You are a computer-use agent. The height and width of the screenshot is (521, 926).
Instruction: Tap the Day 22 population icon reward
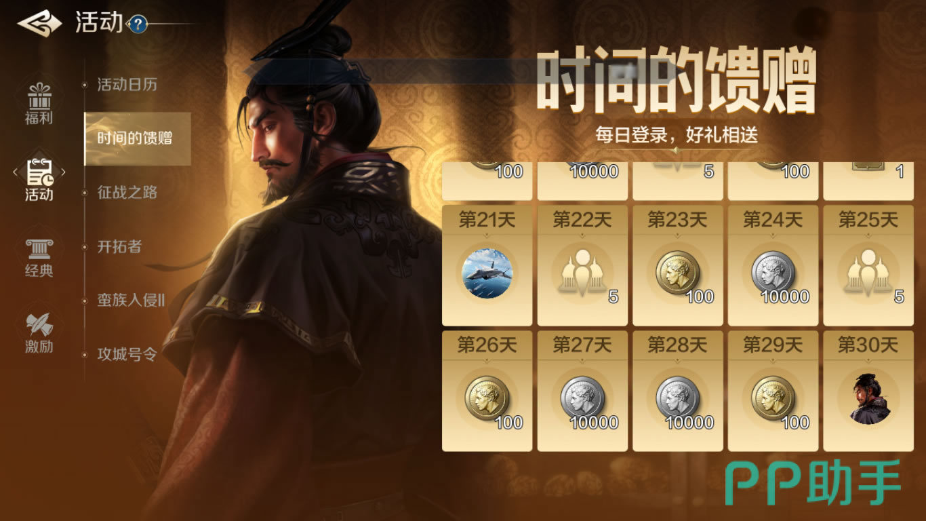click(582, 273)
